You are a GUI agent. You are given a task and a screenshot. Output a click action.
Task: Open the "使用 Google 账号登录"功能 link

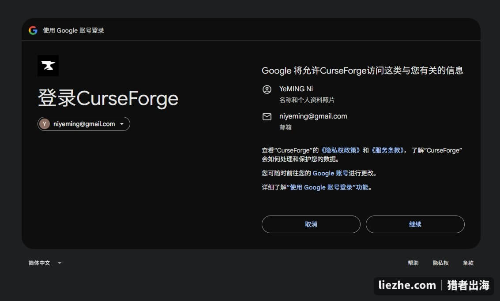tap(327, 187)
